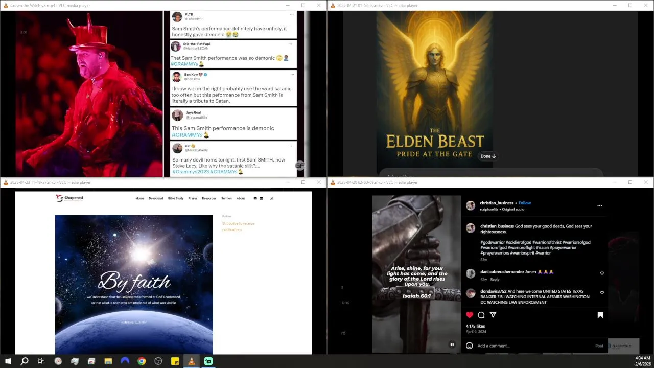This screenshot has width=654, height=368.
Task: Open the three-dots options menu beside christian_business
Action: 599,205
